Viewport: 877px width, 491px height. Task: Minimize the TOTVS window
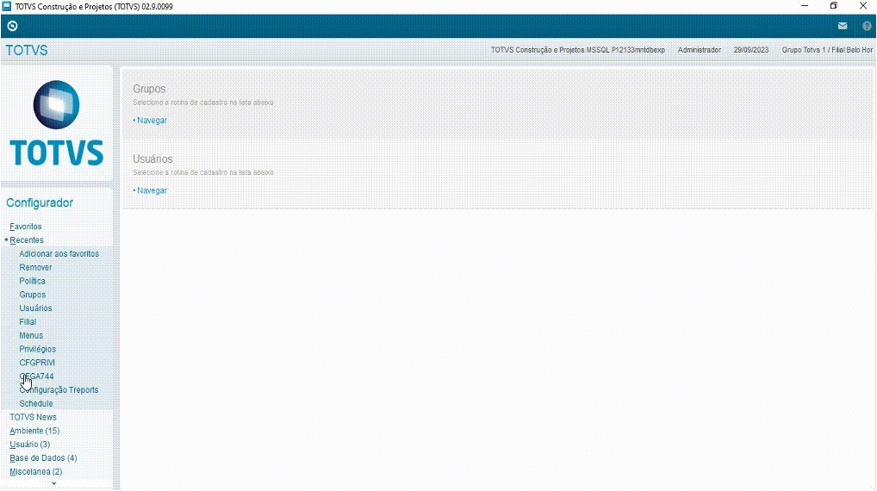(805, 6)
